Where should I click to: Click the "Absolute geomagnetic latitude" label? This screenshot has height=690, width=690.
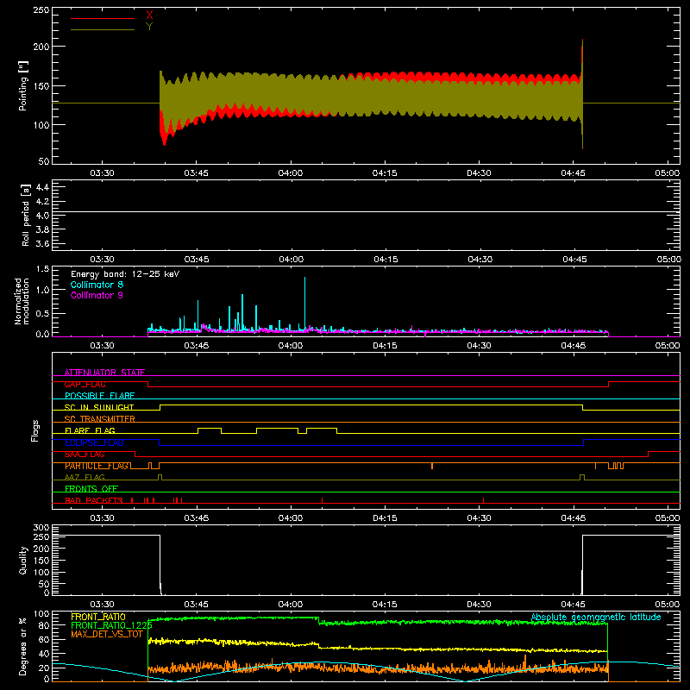tap(596, 617)
